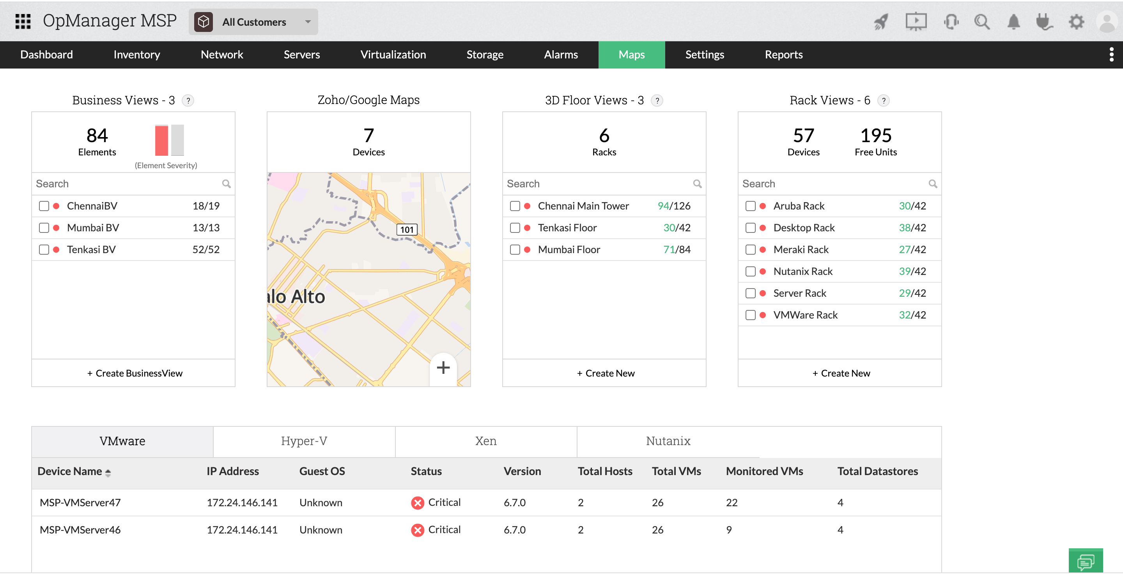
Task: Expand the All Customers dropdown
Action: pos(253,21)
